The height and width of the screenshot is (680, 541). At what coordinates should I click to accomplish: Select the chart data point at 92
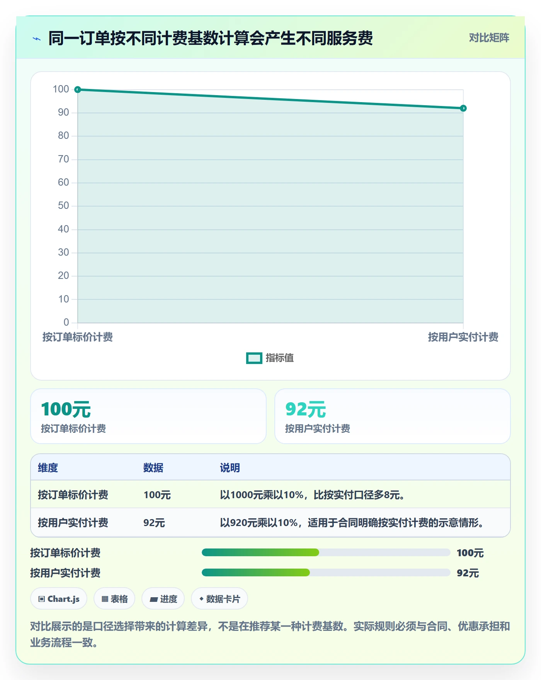click(463, 108)
